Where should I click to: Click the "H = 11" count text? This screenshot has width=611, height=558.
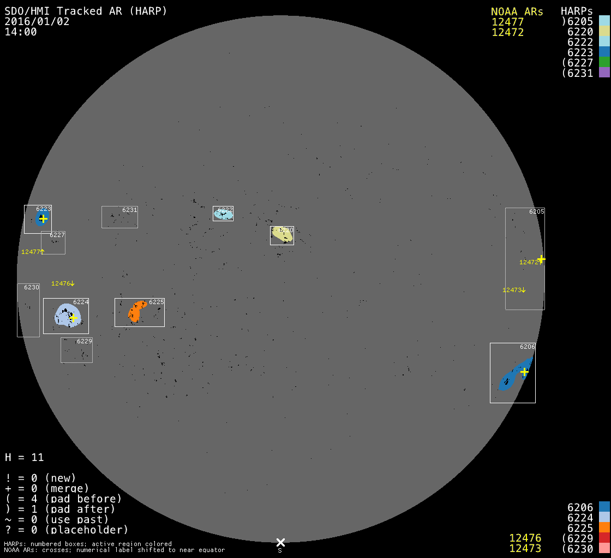coord(25,457)
